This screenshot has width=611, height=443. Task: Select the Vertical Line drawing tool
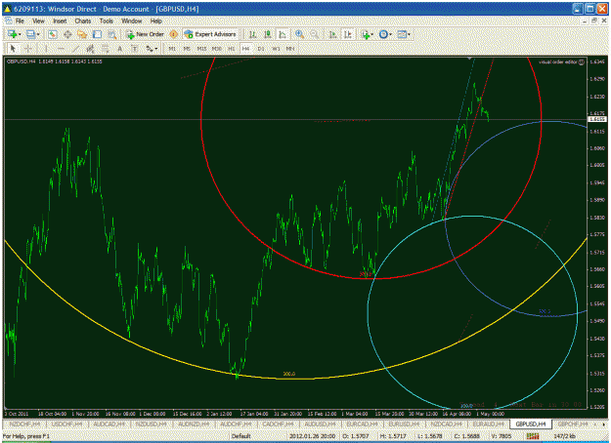click(x=46, y=49)
